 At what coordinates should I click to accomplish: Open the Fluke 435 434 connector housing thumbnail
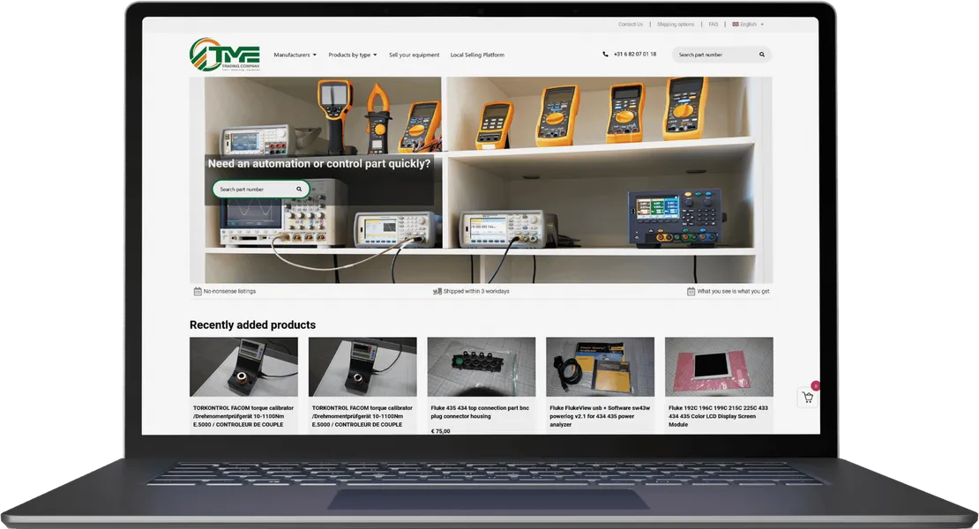482,367
